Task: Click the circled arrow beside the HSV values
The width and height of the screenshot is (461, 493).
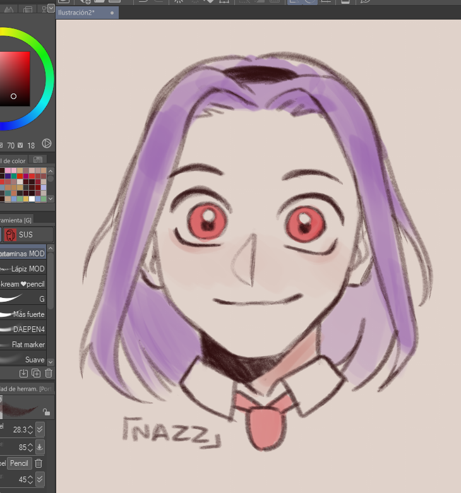Action: pyautogui.click(x=47, y=143)
